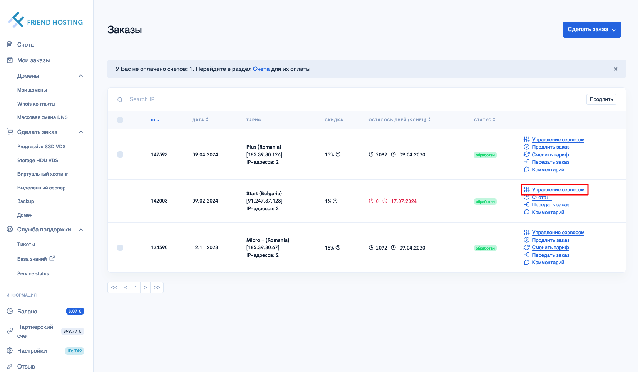This screenshot has height=372, width=638.
Task: Open Progressive SSD VDS in the sidebar
Action: click(x=41, y=147)
